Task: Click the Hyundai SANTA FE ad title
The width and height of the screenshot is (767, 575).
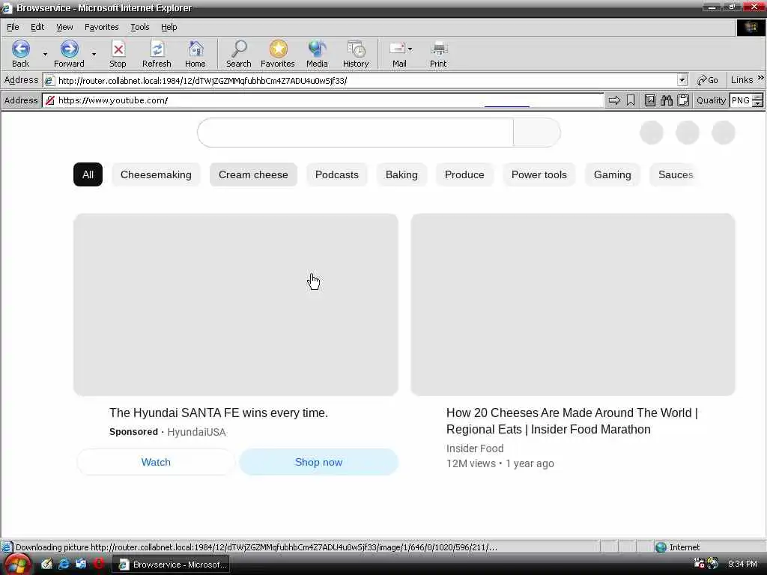Action: pyautogui.click(x=219, y=413)
